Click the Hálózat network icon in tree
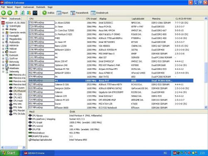The image size is (208, 156). (x=7, y=49)
